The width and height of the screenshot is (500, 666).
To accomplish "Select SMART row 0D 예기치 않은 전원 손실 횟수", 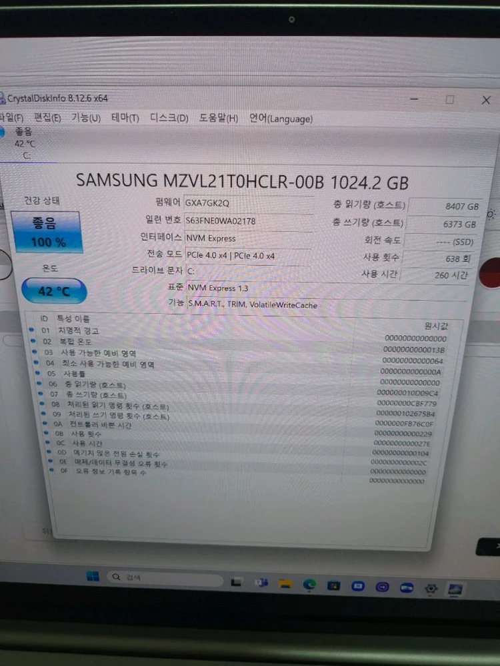I will click(x=239, y=457).
